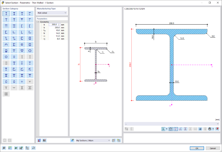The height and width of the screenshot is (152, 222).
Task: Add section to favorites with star icon
Action: 72,141
